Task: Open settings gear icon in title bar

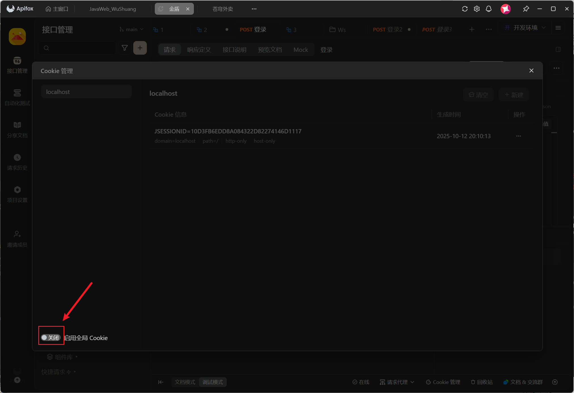Action: 477,9
